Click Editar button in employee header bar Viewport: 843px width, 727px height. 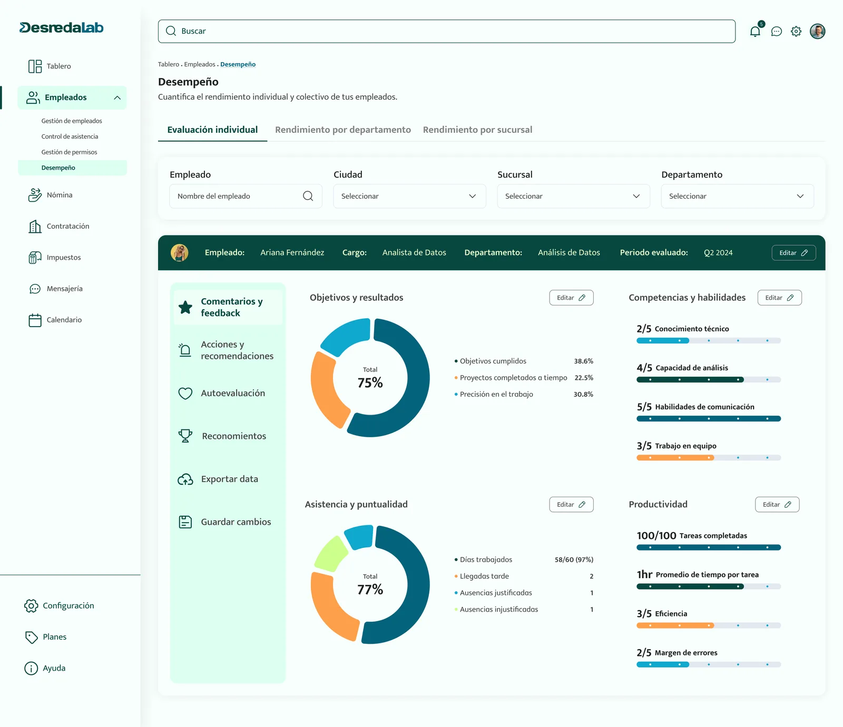[793, 253]
